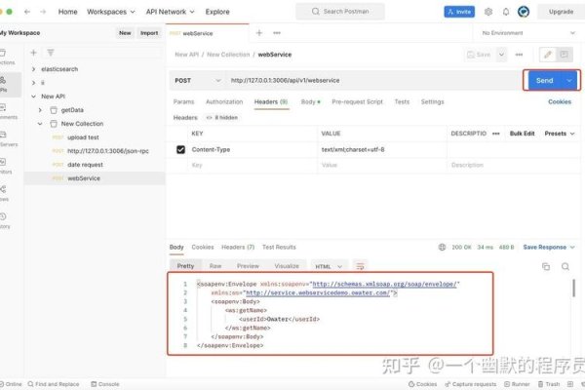This screenshot has width=585, height=390.
Task: Open Flows sidebar section
Action: click(x=5, y=193)
